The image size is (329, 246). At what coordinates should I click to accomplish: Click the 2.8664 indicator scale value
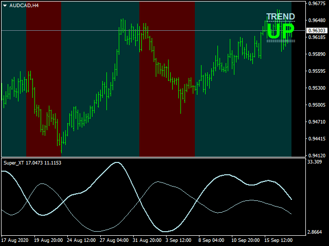click(314, 232)
